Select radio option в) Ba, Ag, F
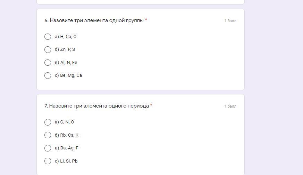The image size is (303, 175). pyautogui.click(x=48, y=148)
